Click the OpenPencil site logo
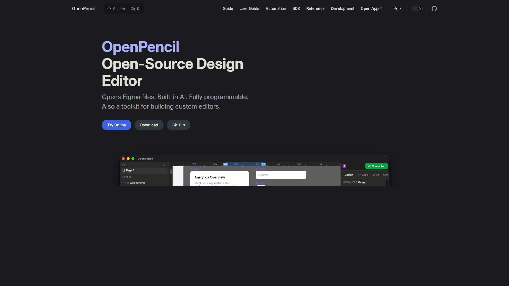Viewport: 509px width, 286px height. pyautogui.click(x=84, y=8)
